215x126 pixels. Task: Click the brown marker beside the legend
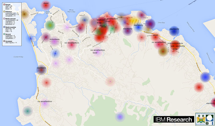25,13
